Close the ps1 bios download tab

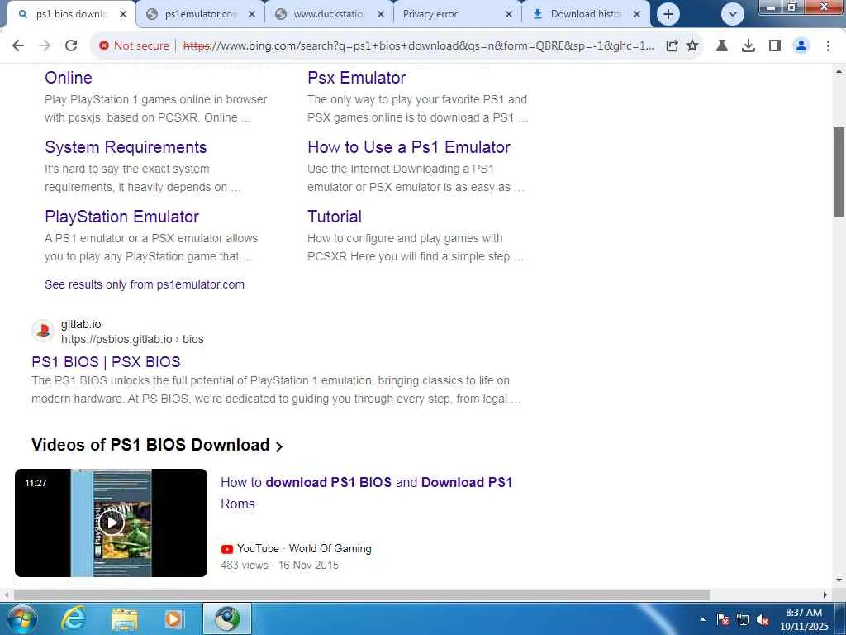123,14
